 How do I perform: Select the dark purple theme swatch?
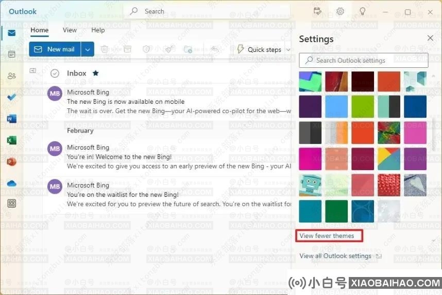coord(310,106)
